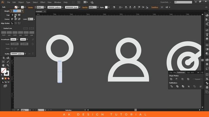Apply Trim pathfinder
Viewport: 209px width, 117px height.
point(177,86)
